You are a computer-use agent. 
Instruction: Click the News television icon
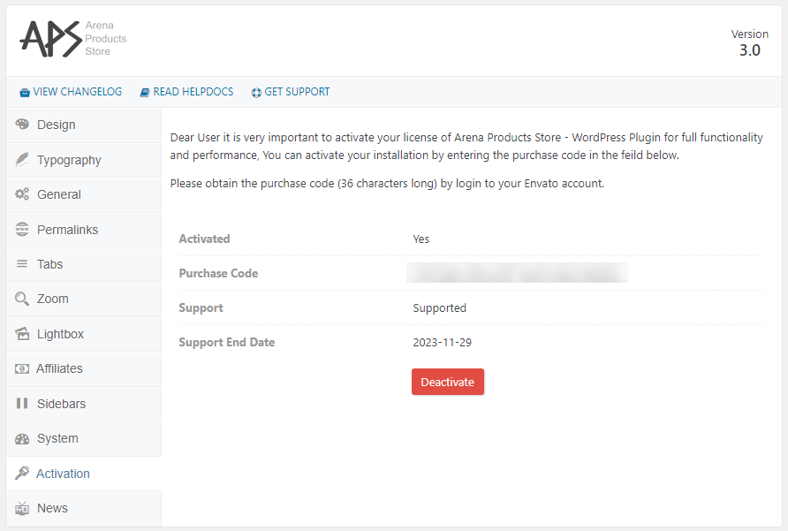(22, 508)
